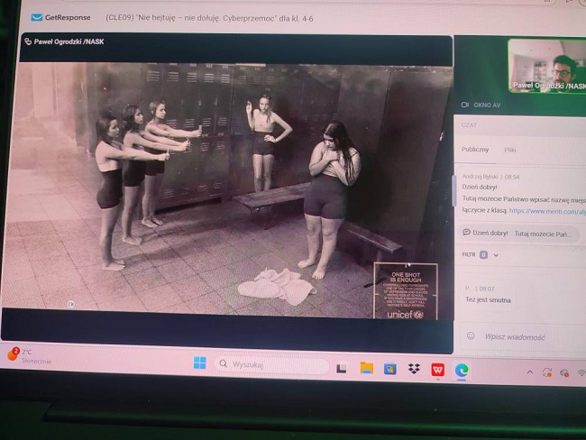Open Task View from the taskbar
The height and width of the screenshot is (440, 586).
(x=342, y=367)
